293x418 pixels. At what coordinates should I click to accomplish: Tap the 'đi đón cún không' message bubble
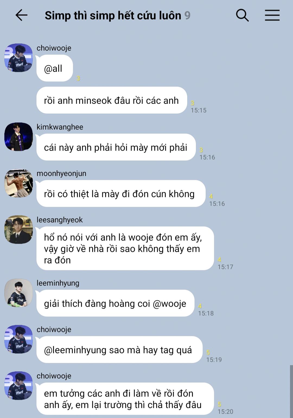click(121, 194)
